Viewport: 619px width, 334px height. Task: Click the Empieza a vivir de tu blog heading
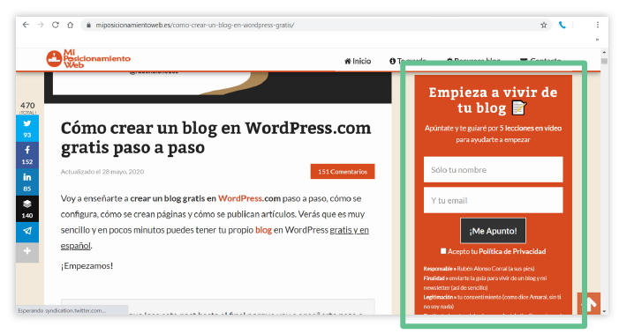493,100
